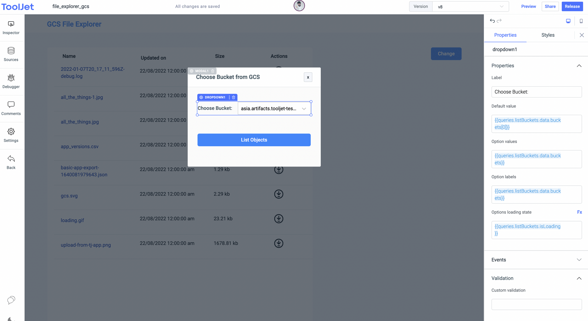
Task: Select the Properties tab
Action: 505,35
